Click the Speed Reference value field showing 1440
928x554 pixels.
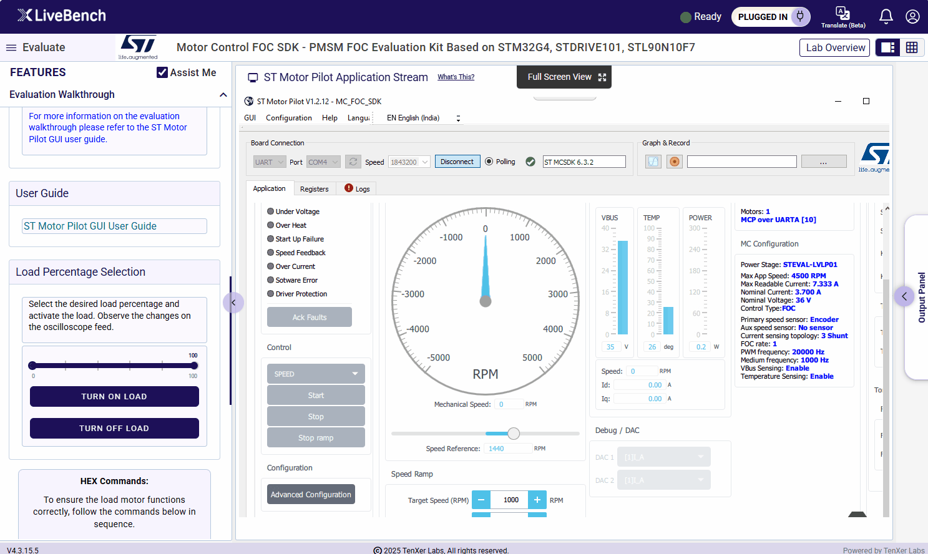click(508, 449)
